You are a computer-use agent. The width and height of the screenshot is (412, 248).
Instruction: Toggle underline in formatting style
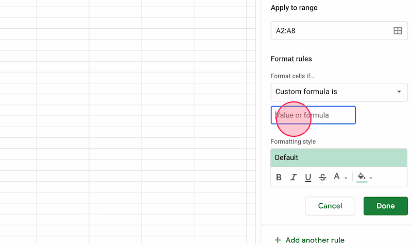click(x=308, y=178)
